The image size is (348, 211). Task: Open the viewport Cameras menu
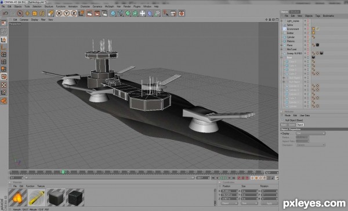(x=24, y=20)
